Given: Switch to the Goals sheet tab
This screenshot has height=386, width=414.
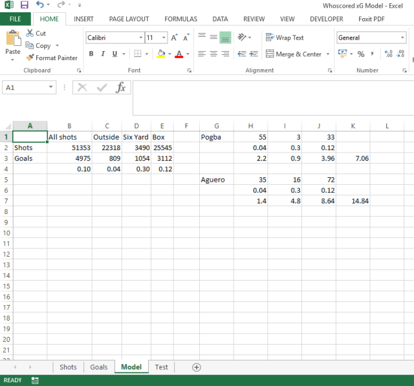Looking at the screenshot, I should pyautogui.click(x=99, y=367).
